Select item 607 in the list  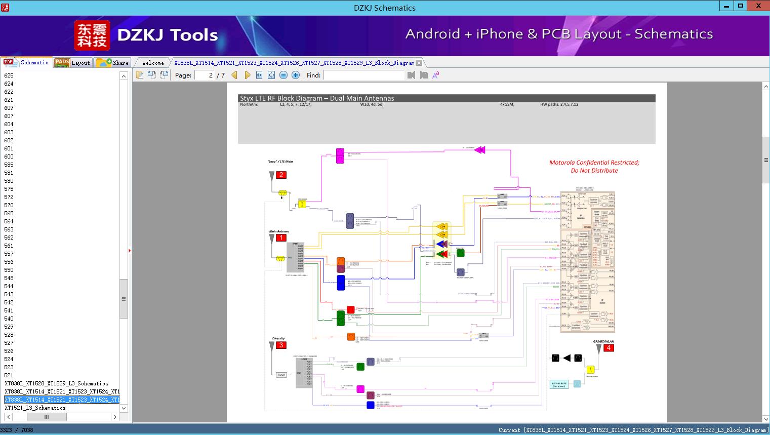point(9,116)
